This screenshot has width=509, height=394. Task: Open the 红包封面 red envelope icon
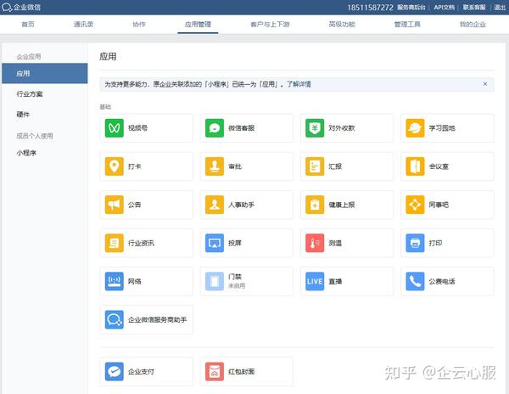pos(215,372)
